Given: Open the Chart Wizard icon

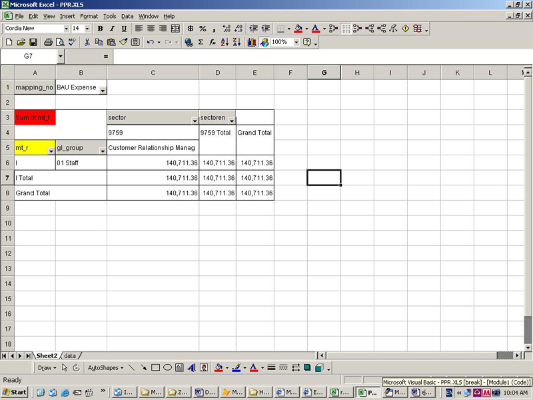Looking at the screenshot, I should [x=252, y=42].
